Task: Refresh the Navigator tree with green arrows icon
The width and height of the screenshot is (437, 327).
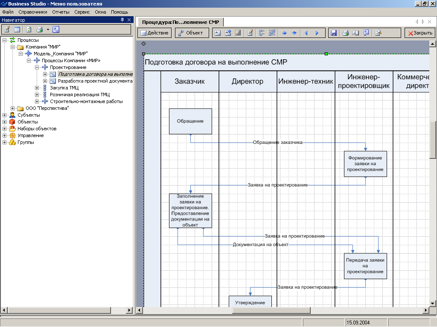Action: point(29,29)
